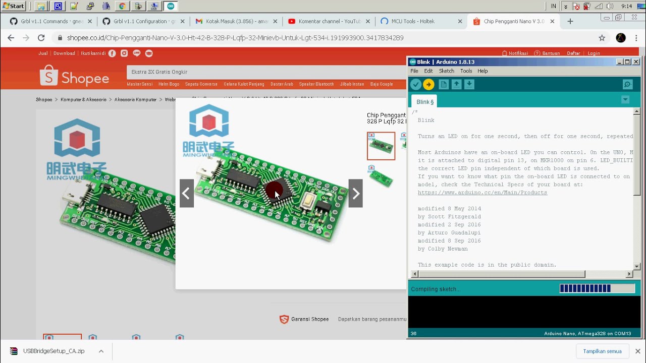Click the Arduino editor vertical scrollbar
646x363 pixels.
(x=637, y=155)
